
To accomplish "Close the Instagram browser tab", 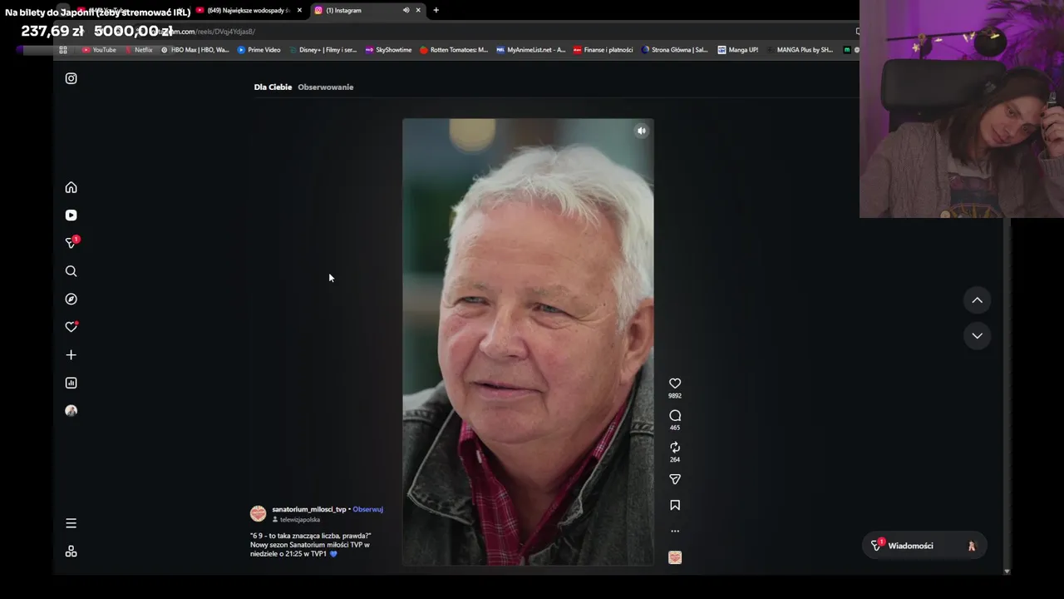I will [418, 10].
